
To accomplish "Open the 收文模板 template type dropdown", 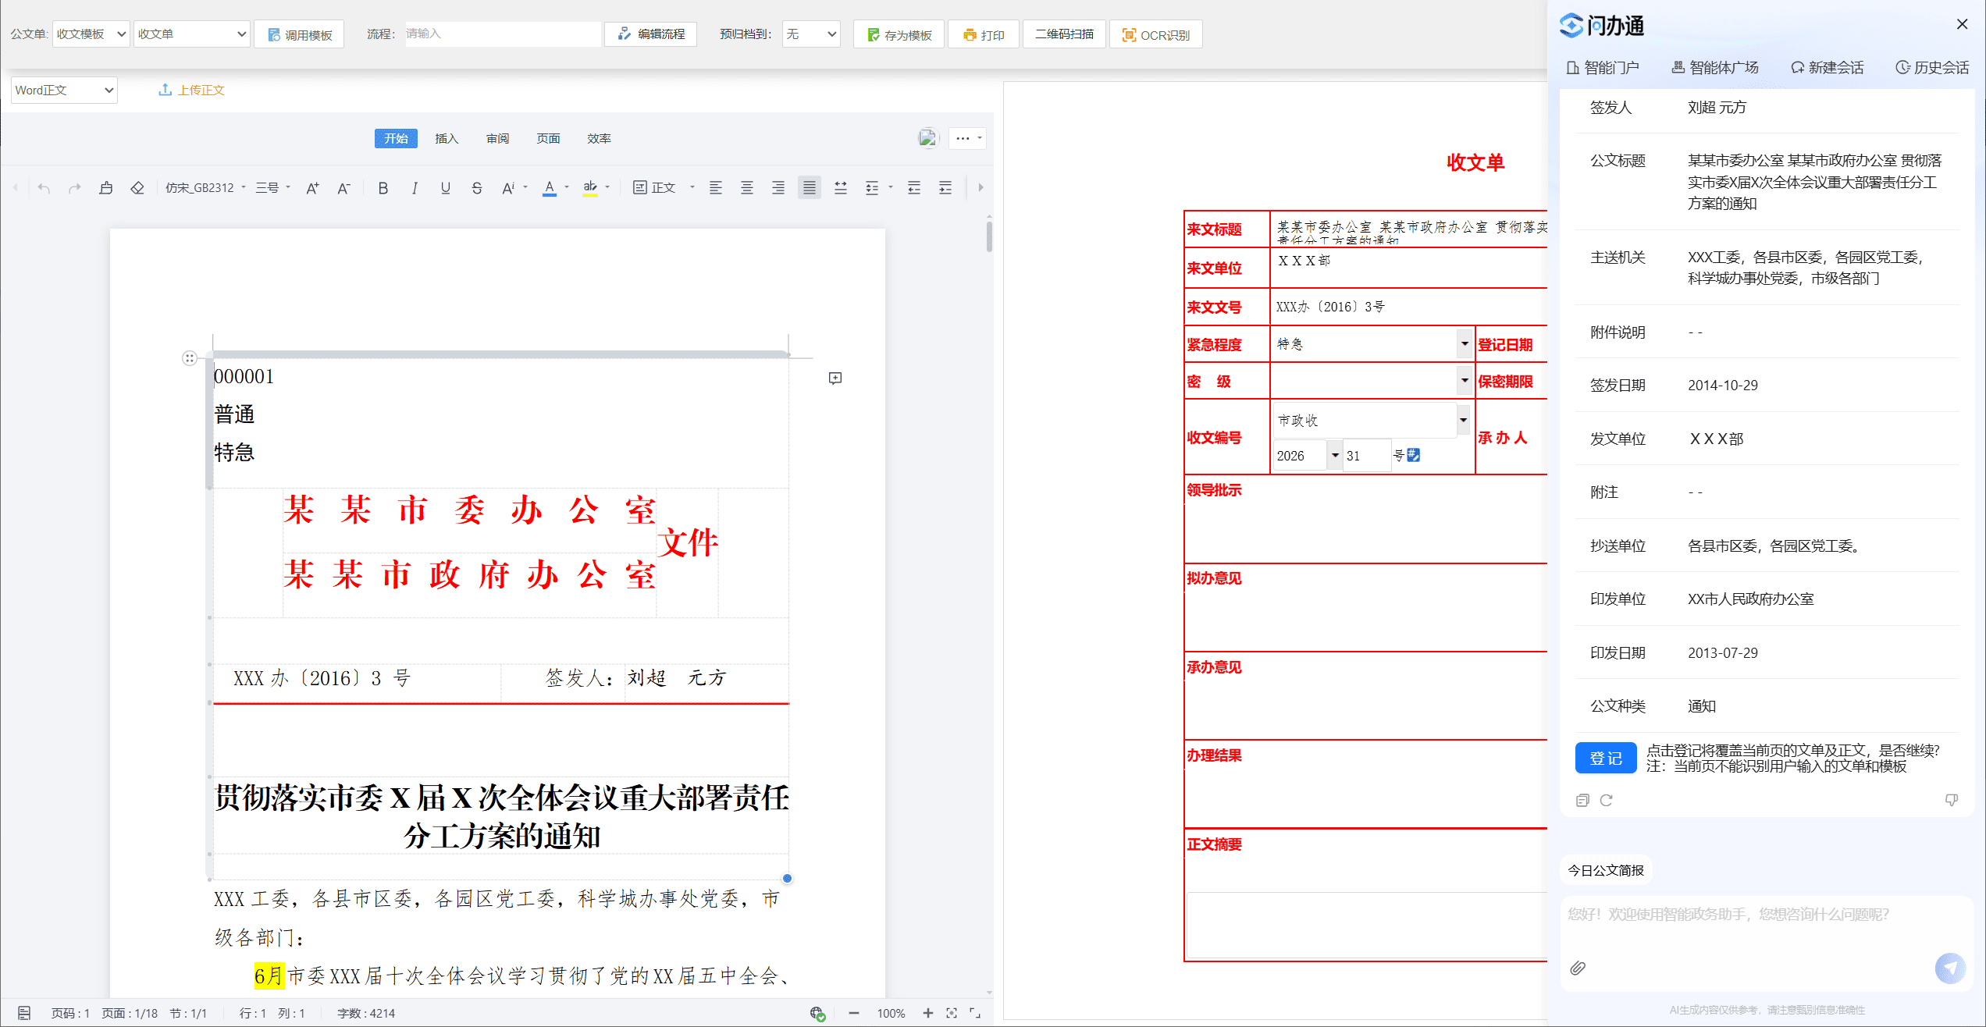I will point(91,34).
